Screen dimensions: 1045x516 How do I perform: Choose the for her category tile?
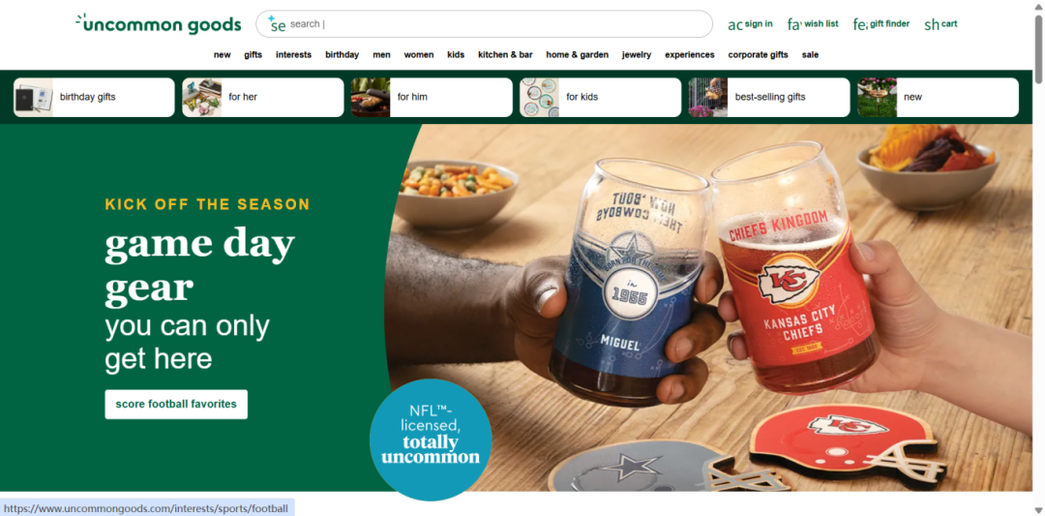pos(262,98)
